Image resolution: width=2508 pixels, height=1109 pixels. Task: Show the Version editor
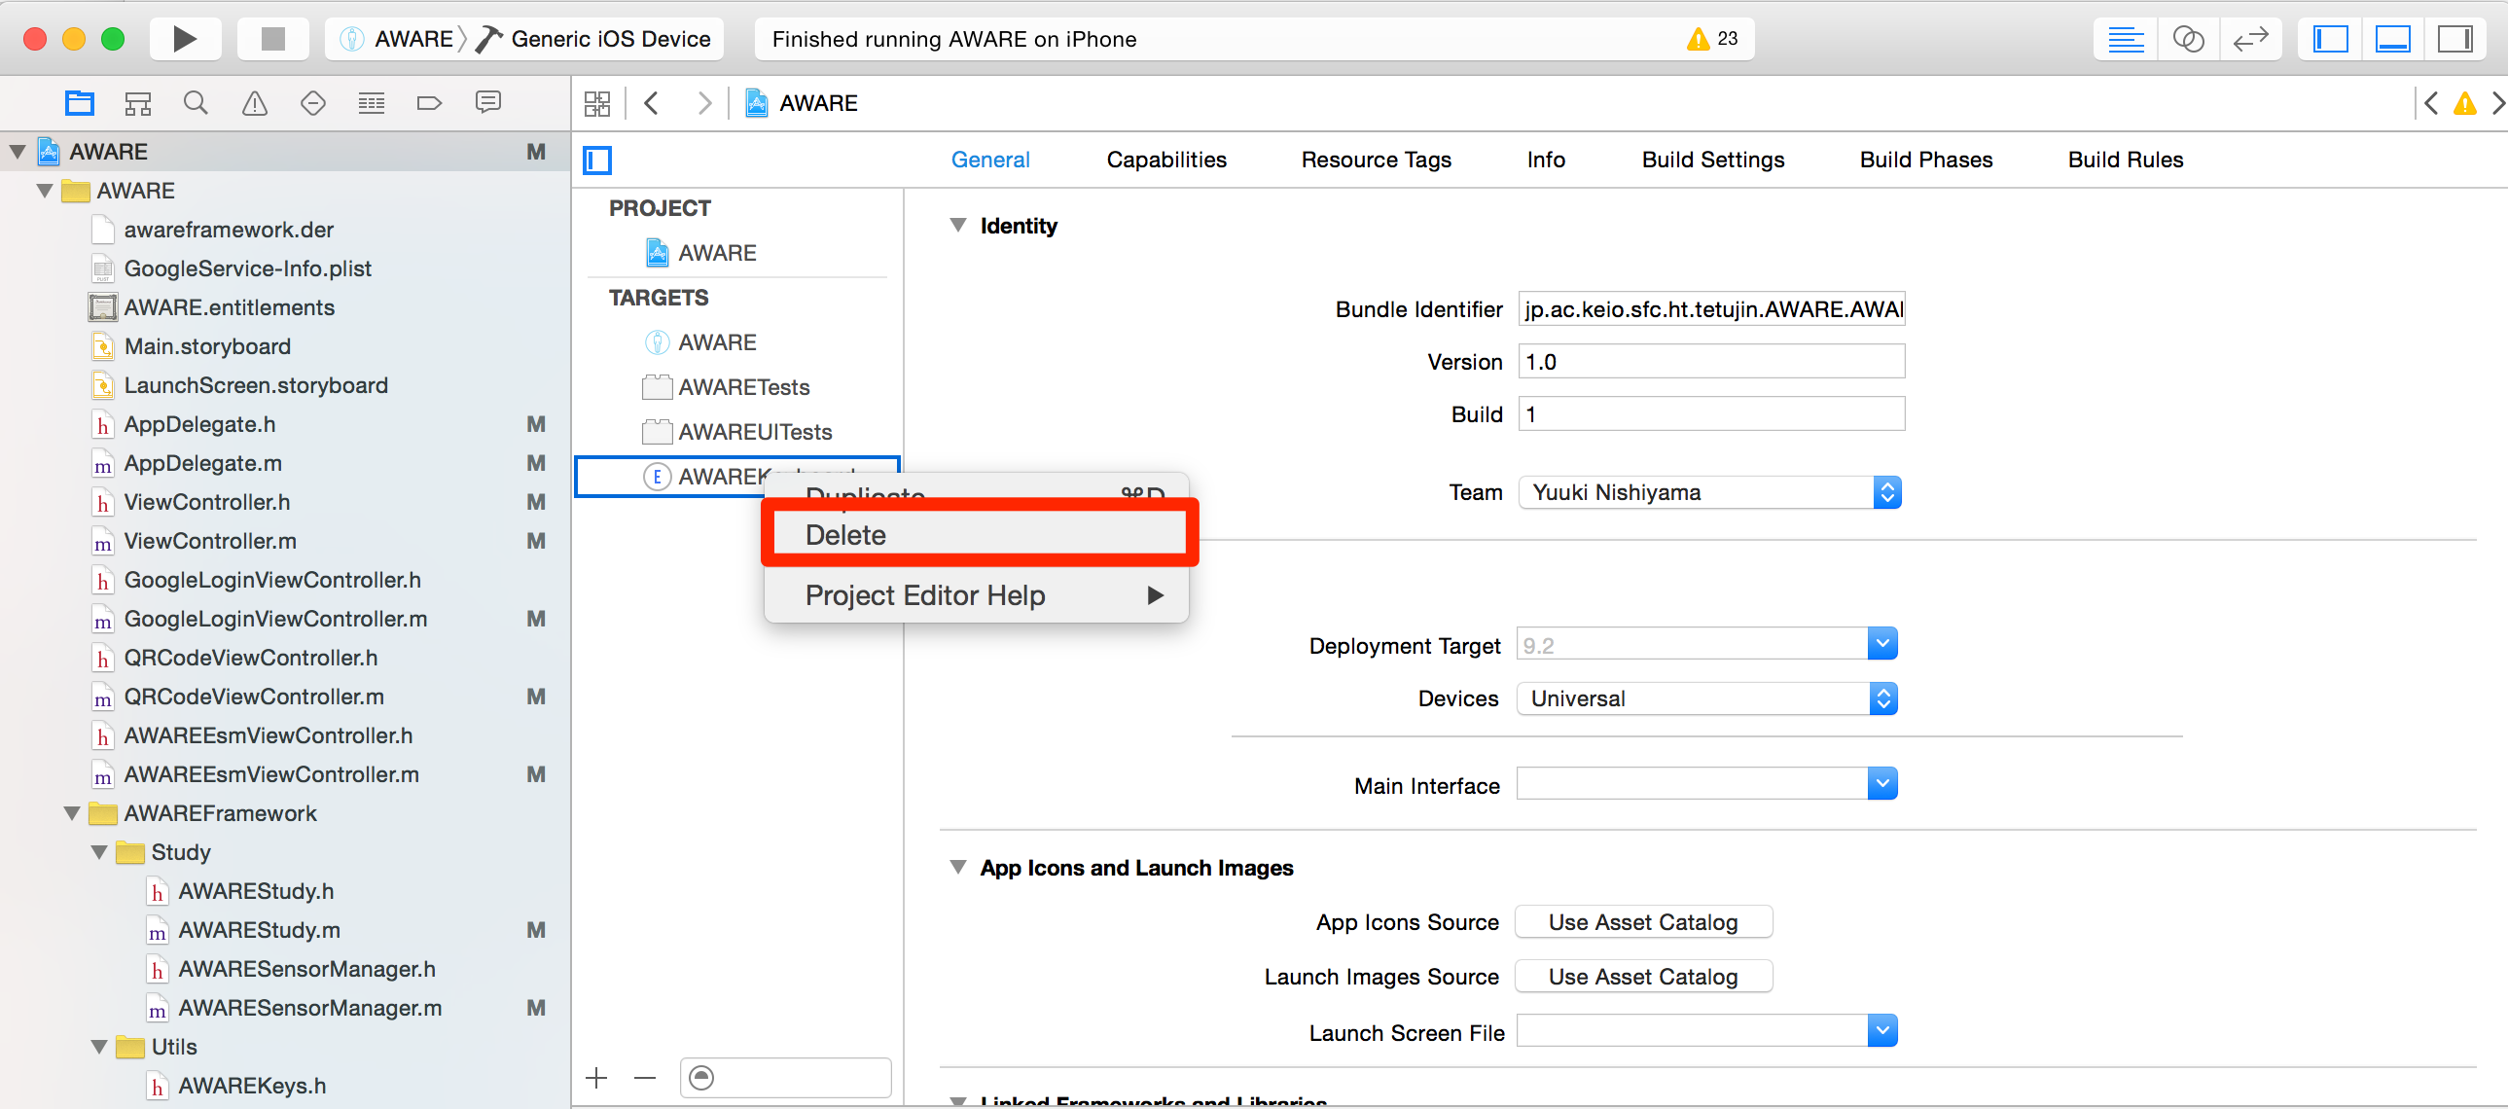tap(2250, 39)
